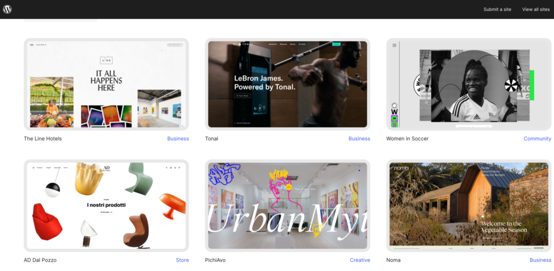Open the PichiAvo title link

[215, 260]
